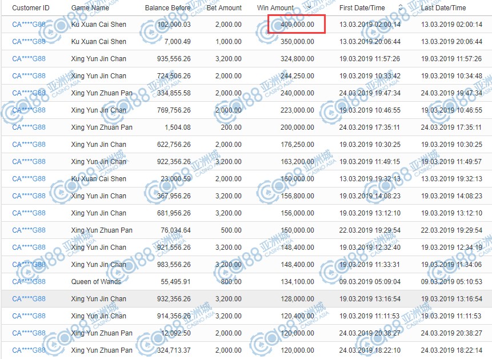Select the Queen of Wands game name cell
The width and height of the screenshot is (492, 359).
click(x=96, y=282)
